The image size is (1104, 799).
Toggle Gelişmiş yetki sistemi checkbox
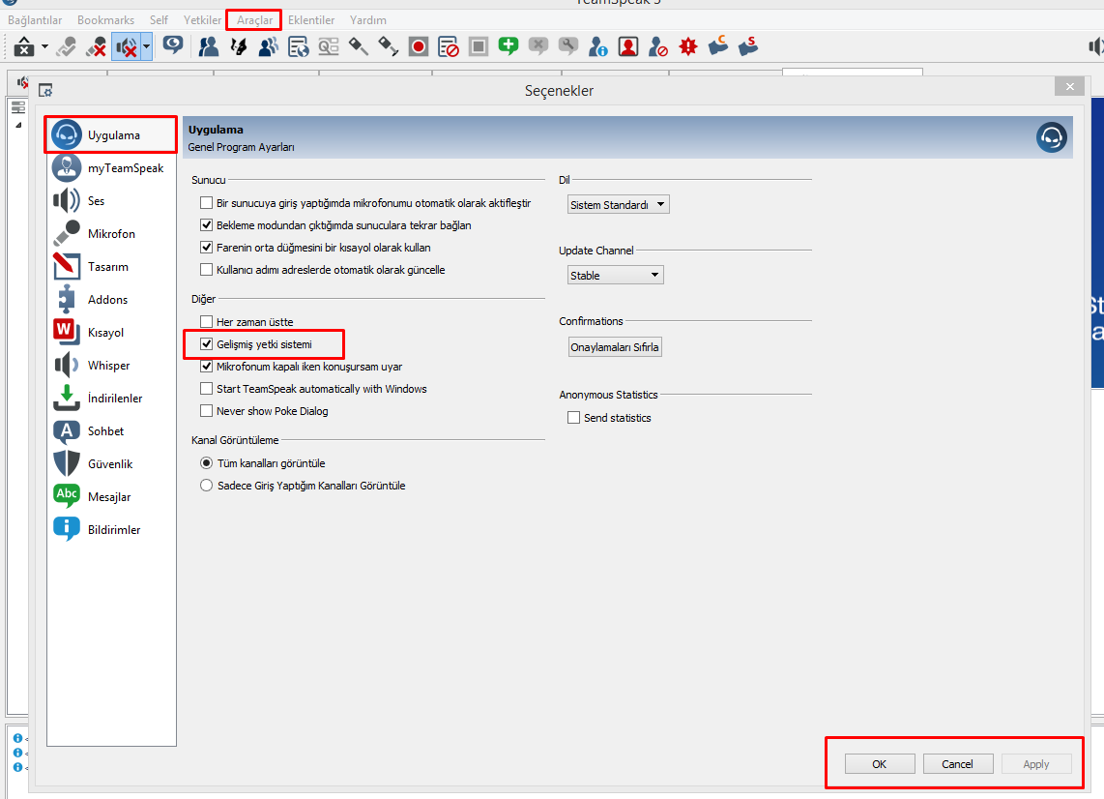[206, 344]
